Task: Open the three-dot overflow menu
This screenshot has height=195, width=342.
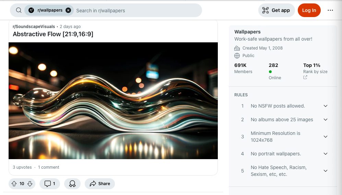Action: pyautogui.click(x=330, y=10)
